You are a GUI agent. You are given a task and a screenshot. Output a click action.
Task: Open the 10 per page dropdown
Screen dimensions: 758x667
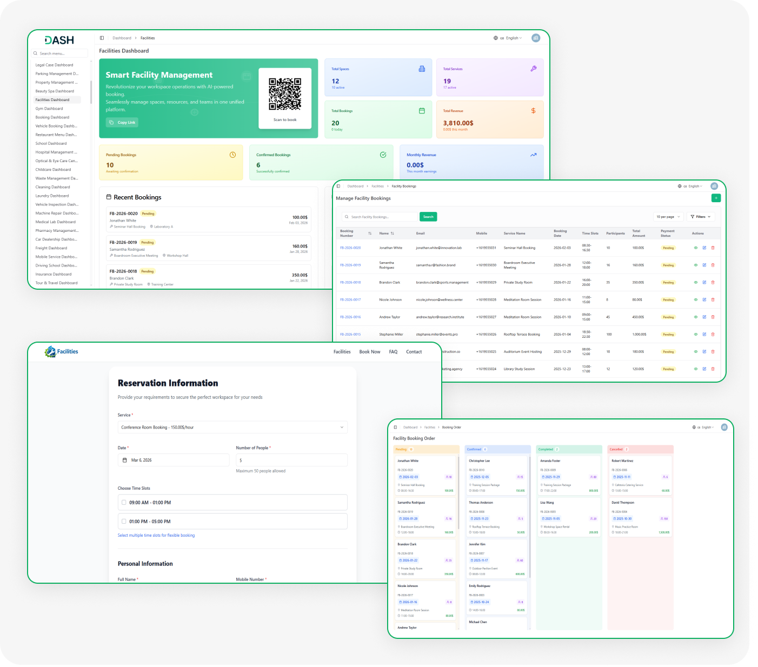coord(668,217)
